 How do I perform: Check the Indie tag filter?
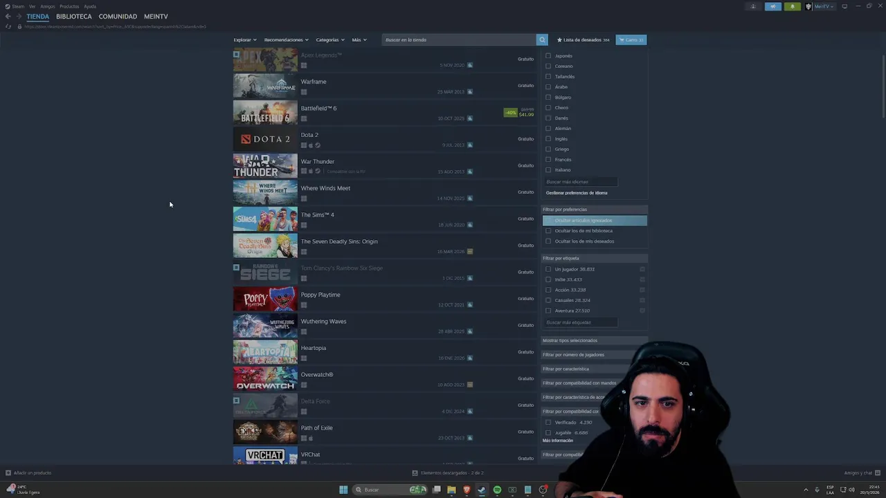coord(548,279)
